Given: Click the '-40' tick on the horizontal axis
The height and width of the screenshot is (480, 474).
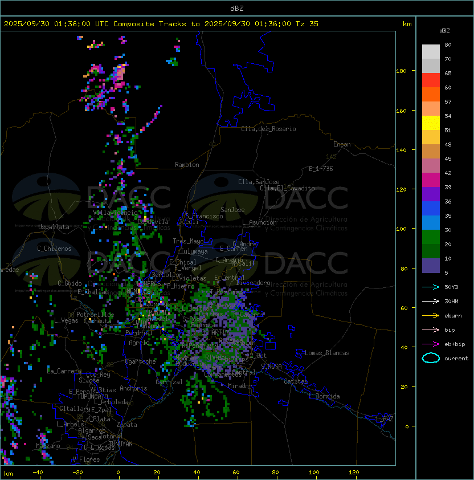Looking at the screenshot, I should [38, 473].
